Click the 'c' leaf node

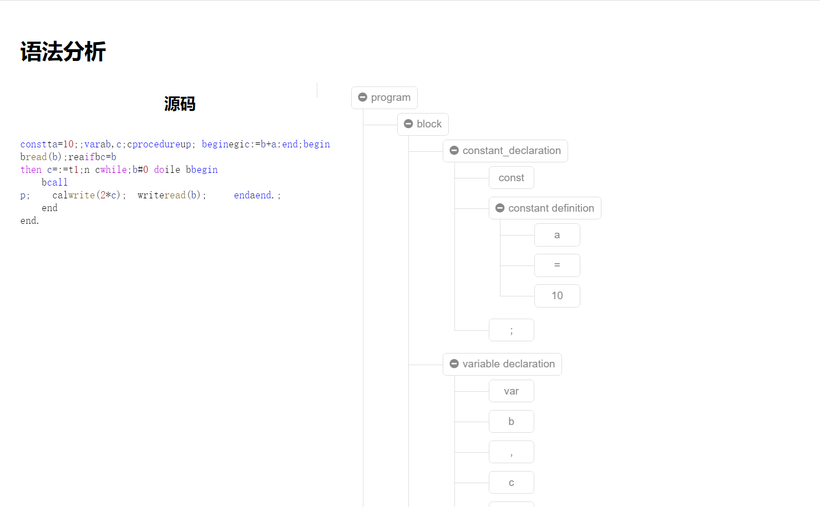click(511, 483)
